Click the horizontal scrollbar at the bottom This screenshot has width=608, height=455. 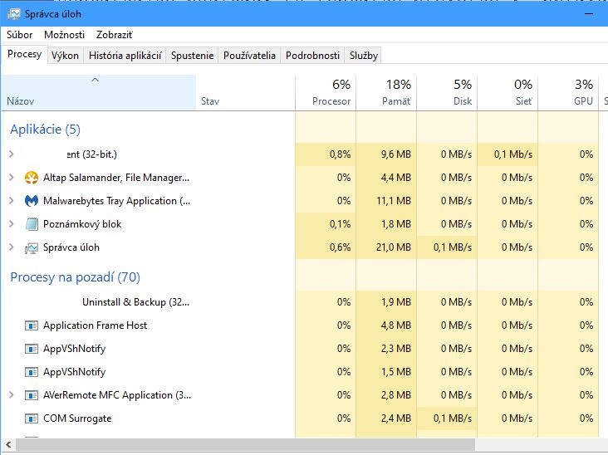249,447
